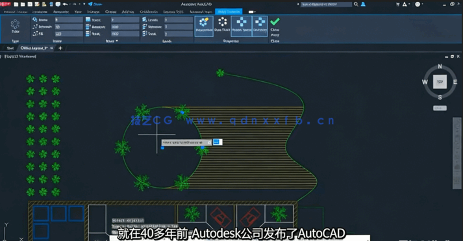Click the user sign-in icon
This screenshot has height=241, width=463.
click(363, 4)
